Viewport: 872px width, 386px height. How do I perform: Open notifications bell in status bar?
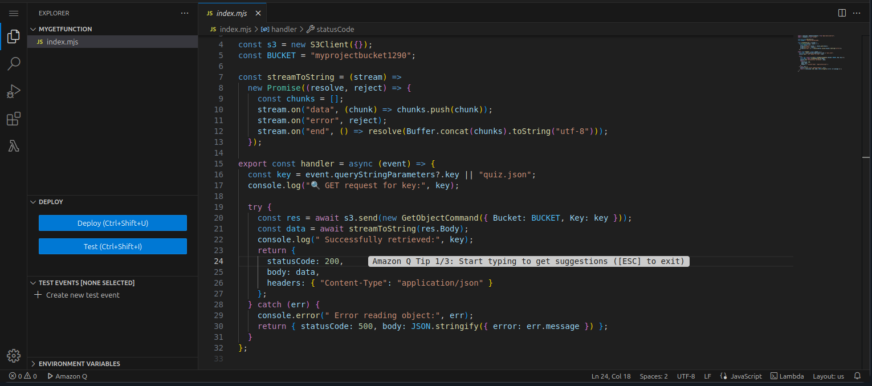(x=857, y=376)
